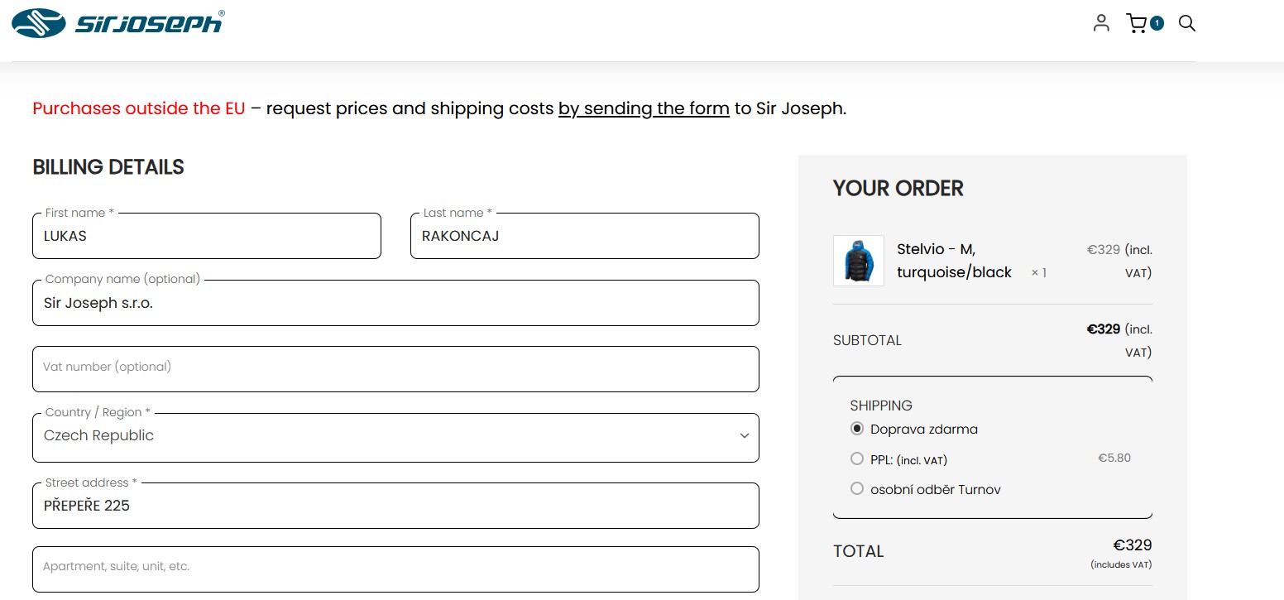
Task: Select PPL shipping option
Action: tap(857, 458)
